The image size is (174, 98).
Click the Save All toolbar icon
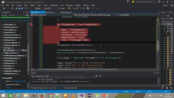coord(22,8)
